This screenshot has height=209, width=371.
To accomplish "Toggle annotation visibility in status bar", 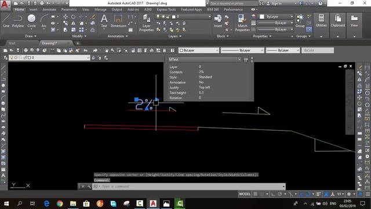I will coord(326,194).
